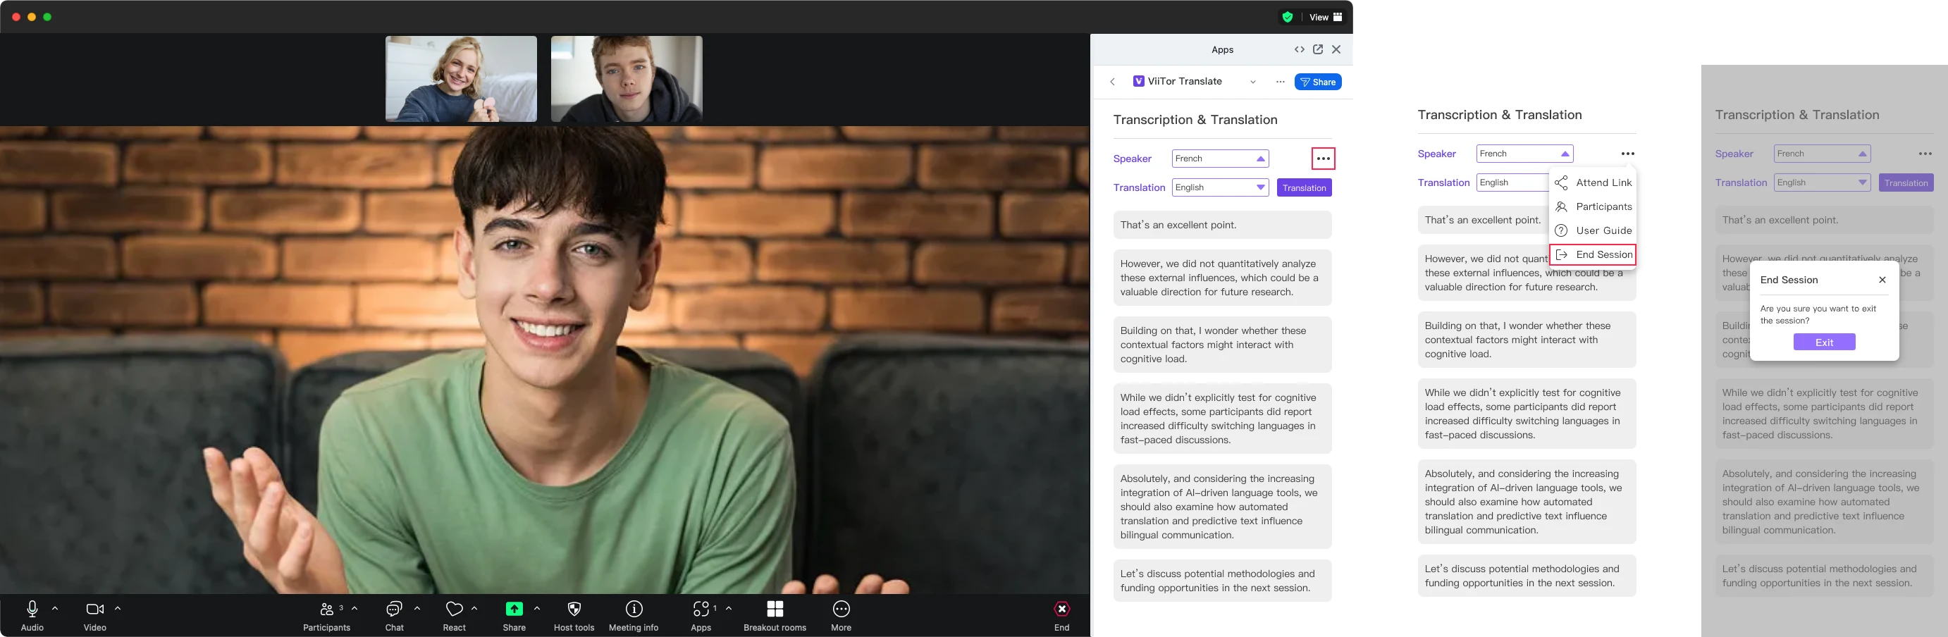The image size is (1948, 637).
Task: Open Speaker French dropdown in middle panel
Action: pos(1524,154)
